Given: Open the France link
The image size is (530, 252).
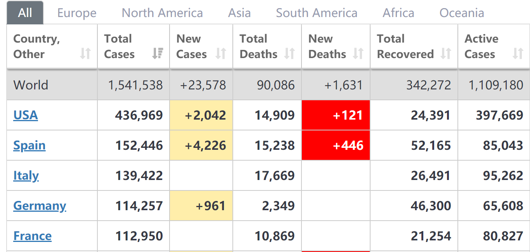Looking at the screenshot, I should point(33,236).
